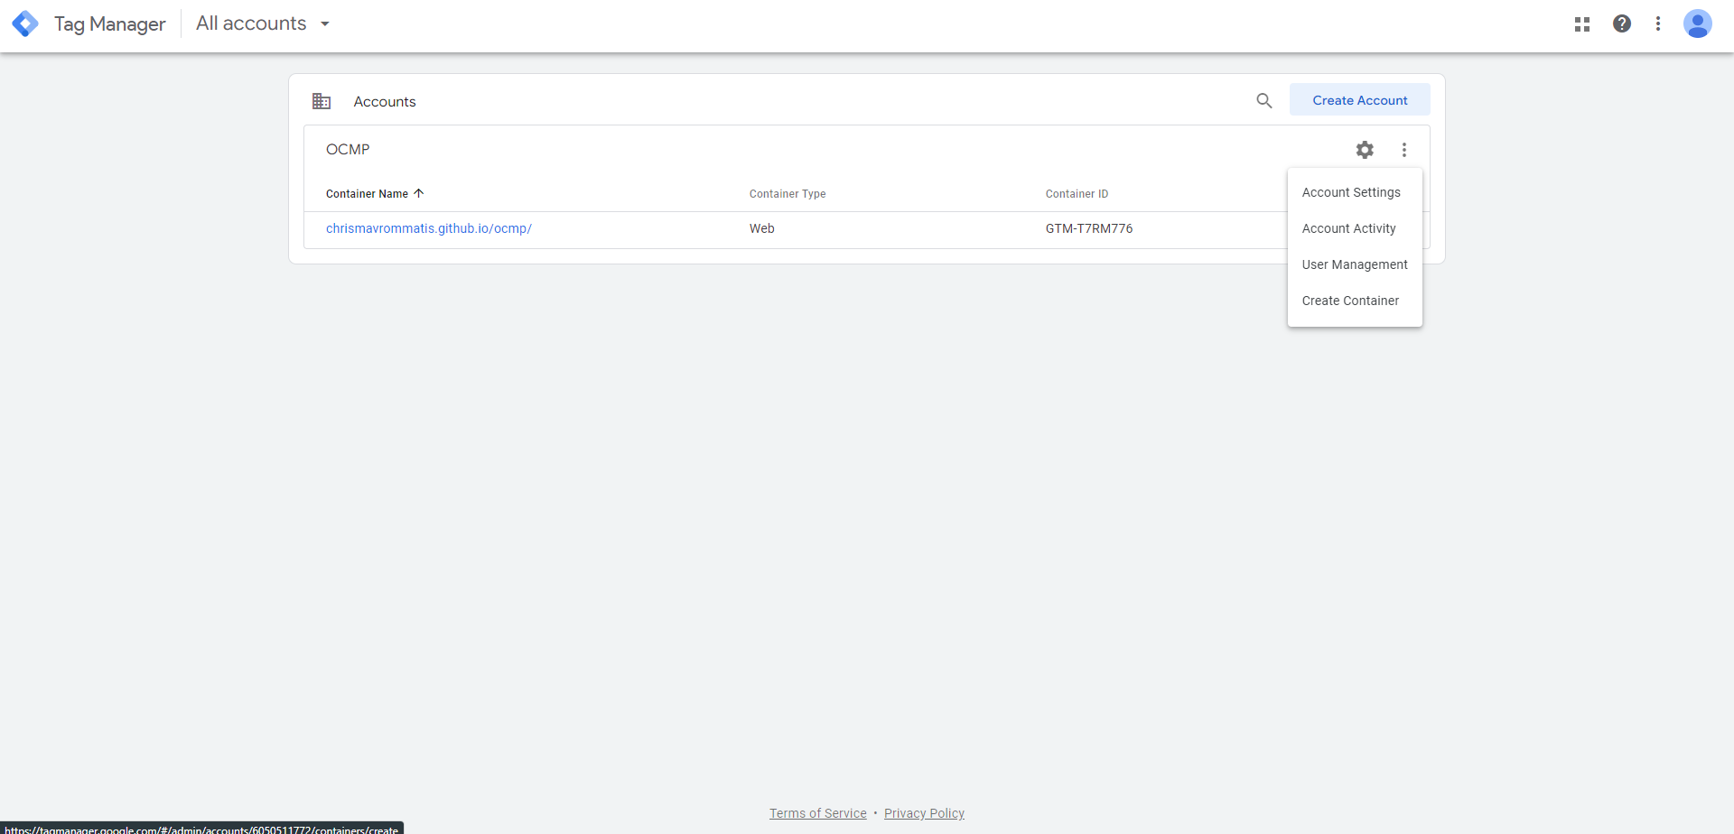
Task: Choose Account Activity from the menu
Action: [x=1355, y=228]
